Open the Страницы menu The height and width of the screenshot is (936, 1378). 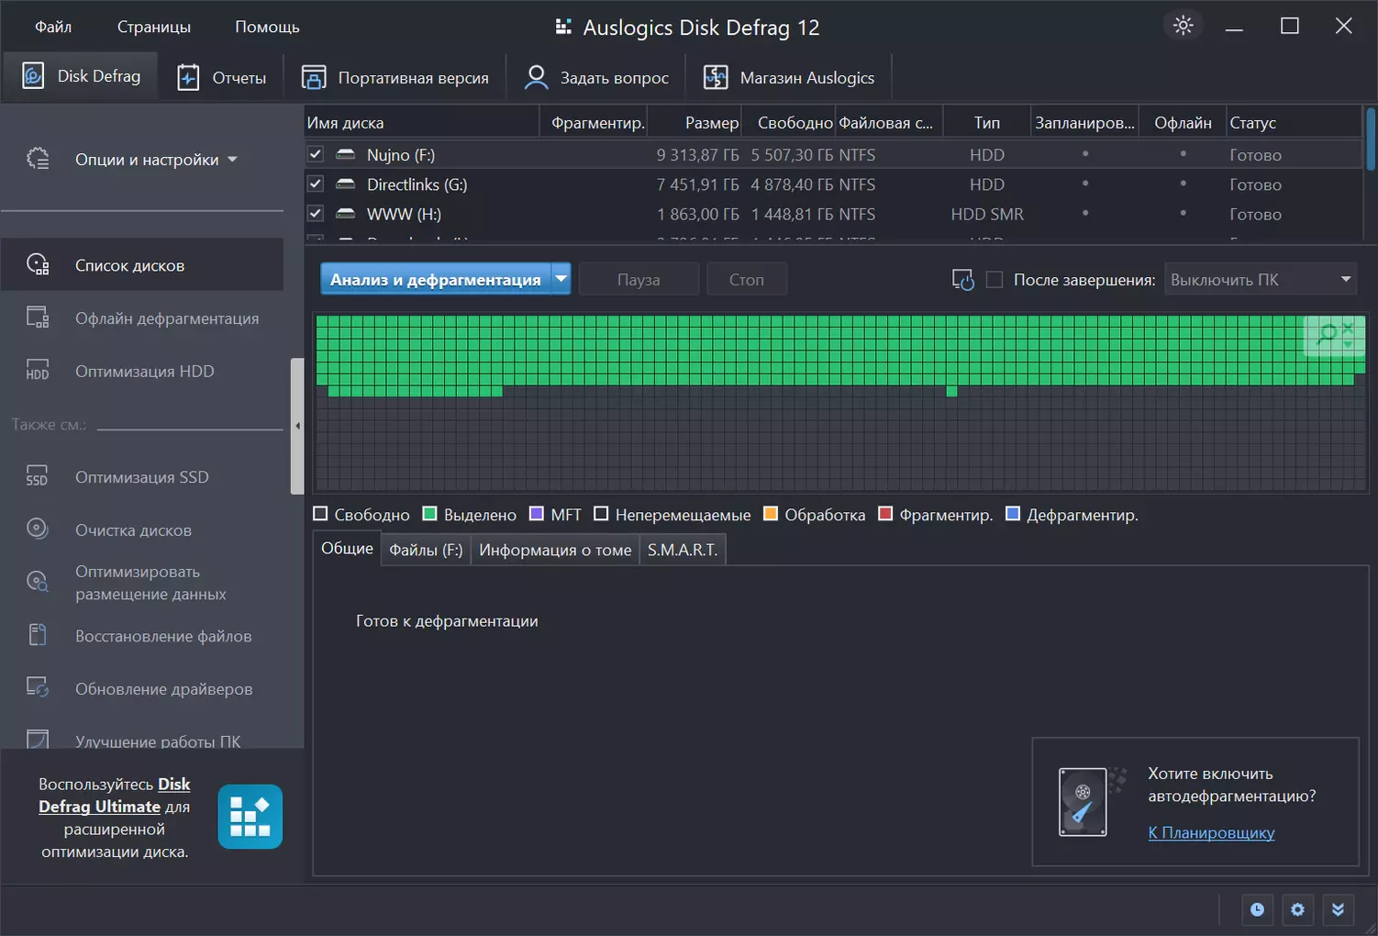point(154,27)
